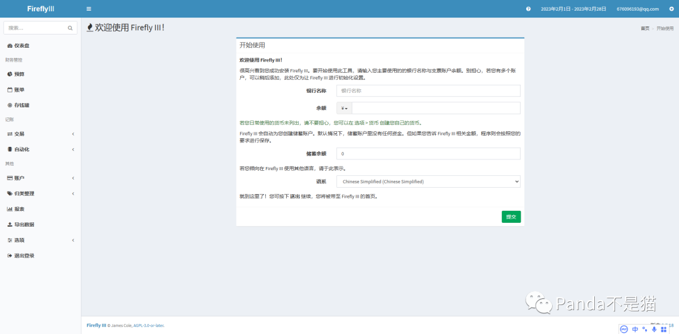679x334 pixels.
Task: Click the sliders icon beside 选项
Action: [10, 240]
